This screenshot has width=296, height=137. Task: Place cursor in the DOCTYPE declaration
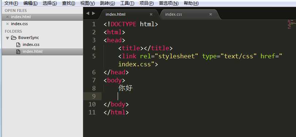point(130,24)
